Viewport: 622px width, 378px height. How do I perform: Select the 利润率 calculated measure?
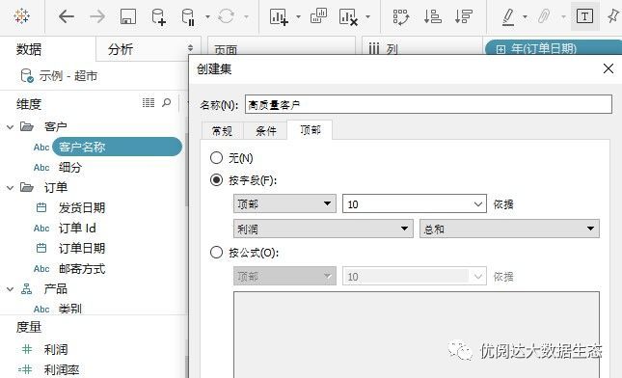click(61, 369)
